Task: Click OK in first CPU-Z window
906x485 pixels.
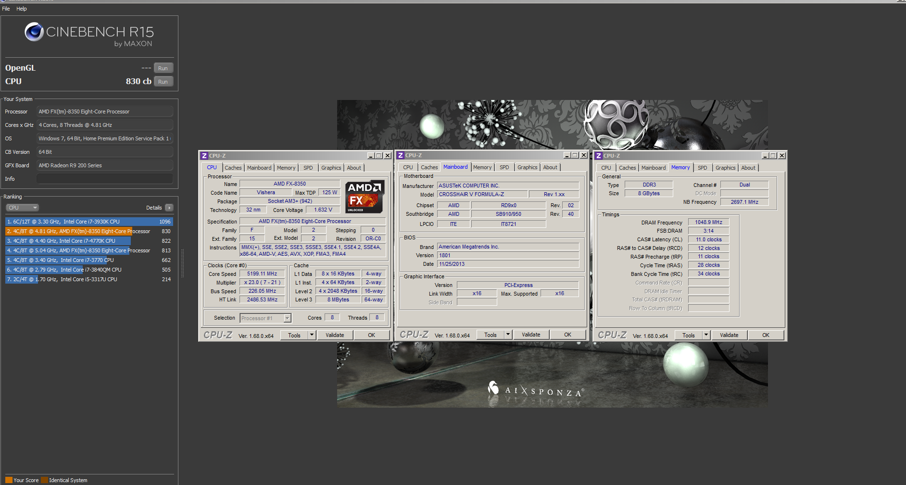Action: [x=372, y=336]
